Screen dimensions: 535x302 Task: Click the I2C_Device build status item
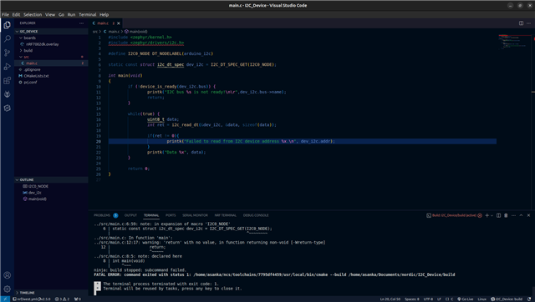[x=507, y=299]
